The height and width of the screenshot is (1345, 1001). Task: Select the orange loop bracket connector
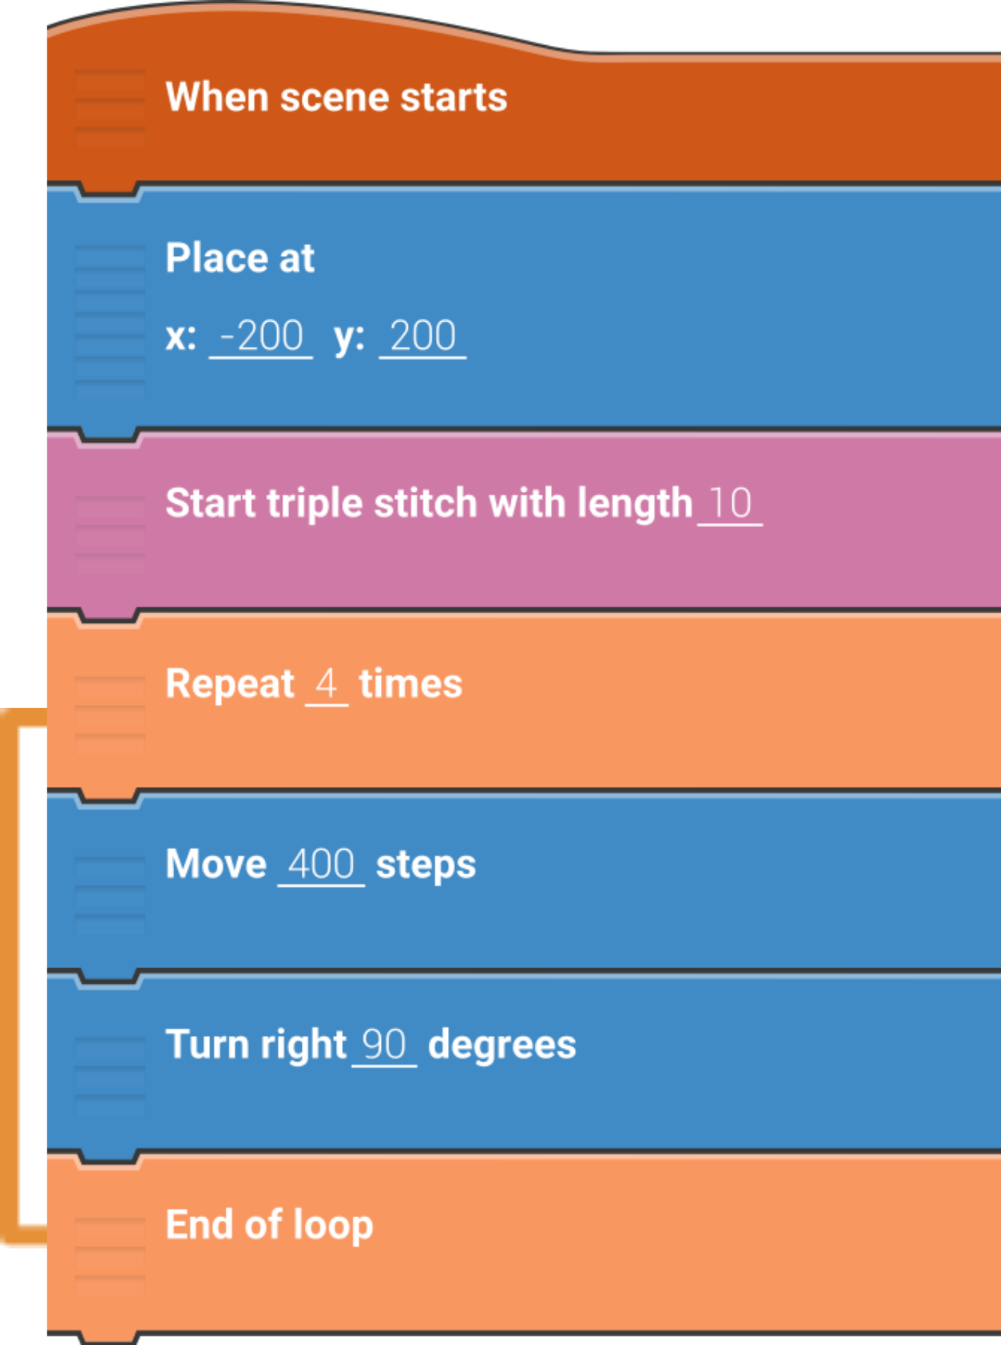coord(11,974)
